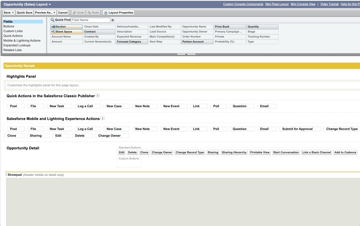Click the info icon beside Classic Publisher actions
The image size is (360, 226).
pos(98,95)
